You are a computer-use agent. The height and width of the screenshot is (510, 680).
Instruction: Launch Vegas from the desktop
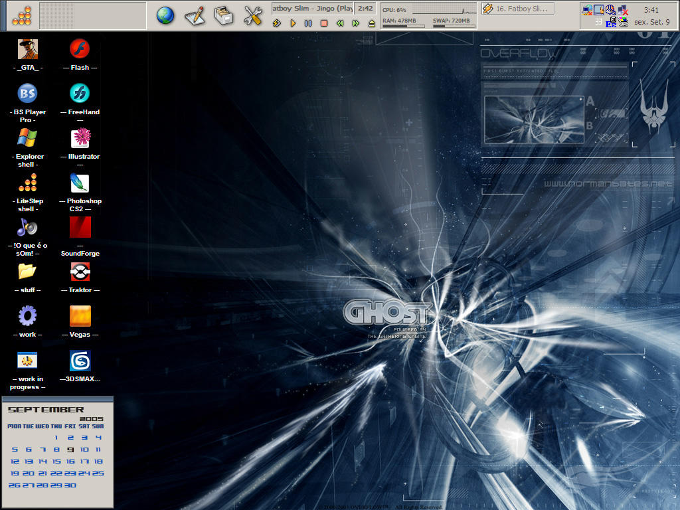tap(79, 314)
